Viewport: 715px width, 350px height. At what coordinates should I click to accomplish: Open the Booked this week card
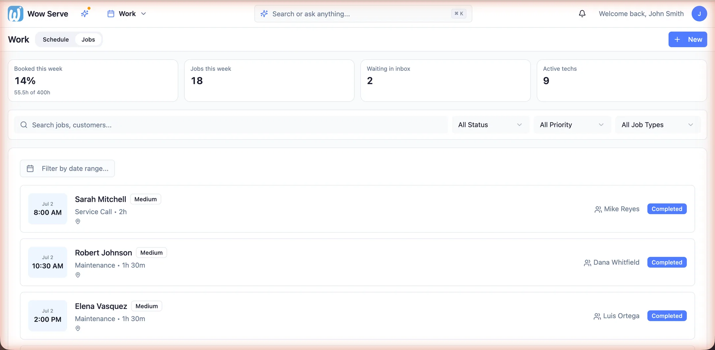click(x=93, y=80)
